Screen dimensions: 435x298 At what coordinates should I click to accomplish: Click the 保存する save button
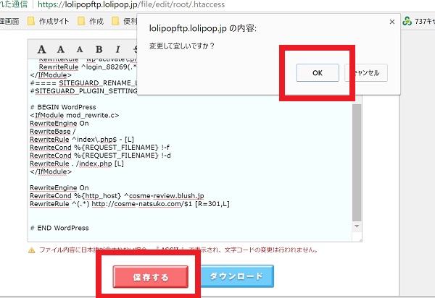pos(151,277)
